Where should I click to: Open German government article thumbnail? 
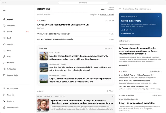pos(44,79)
